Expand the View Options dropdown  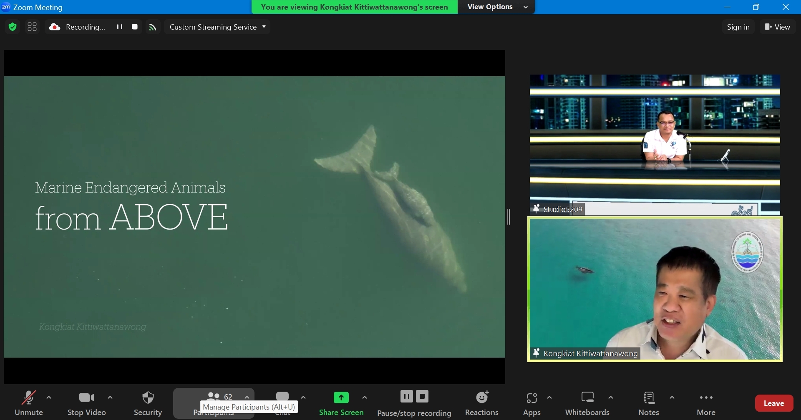point(496,7)
